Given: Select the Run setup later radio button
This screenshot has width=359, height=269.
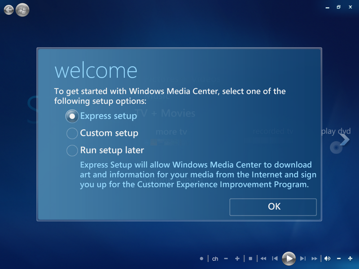Looking at the screenshot, I should [x=72, y=150].
